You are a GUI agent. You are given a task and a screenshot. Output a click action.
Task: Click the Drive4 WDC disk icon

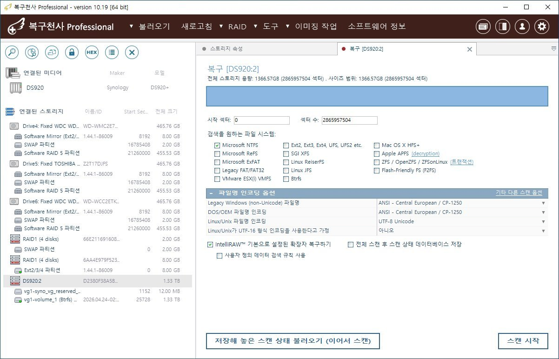[x=14, y=126]
